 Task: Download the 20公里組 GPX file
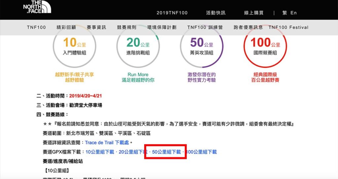point(133,152)
